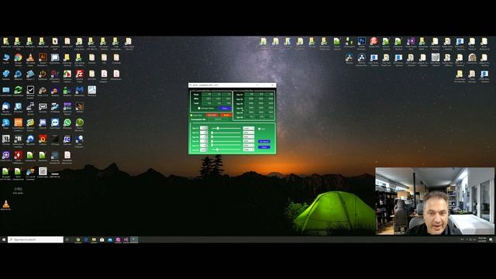Open the fifth fan row's mode dropdown
This screenshot has height=279, width=496.
[x=249, y=145]
